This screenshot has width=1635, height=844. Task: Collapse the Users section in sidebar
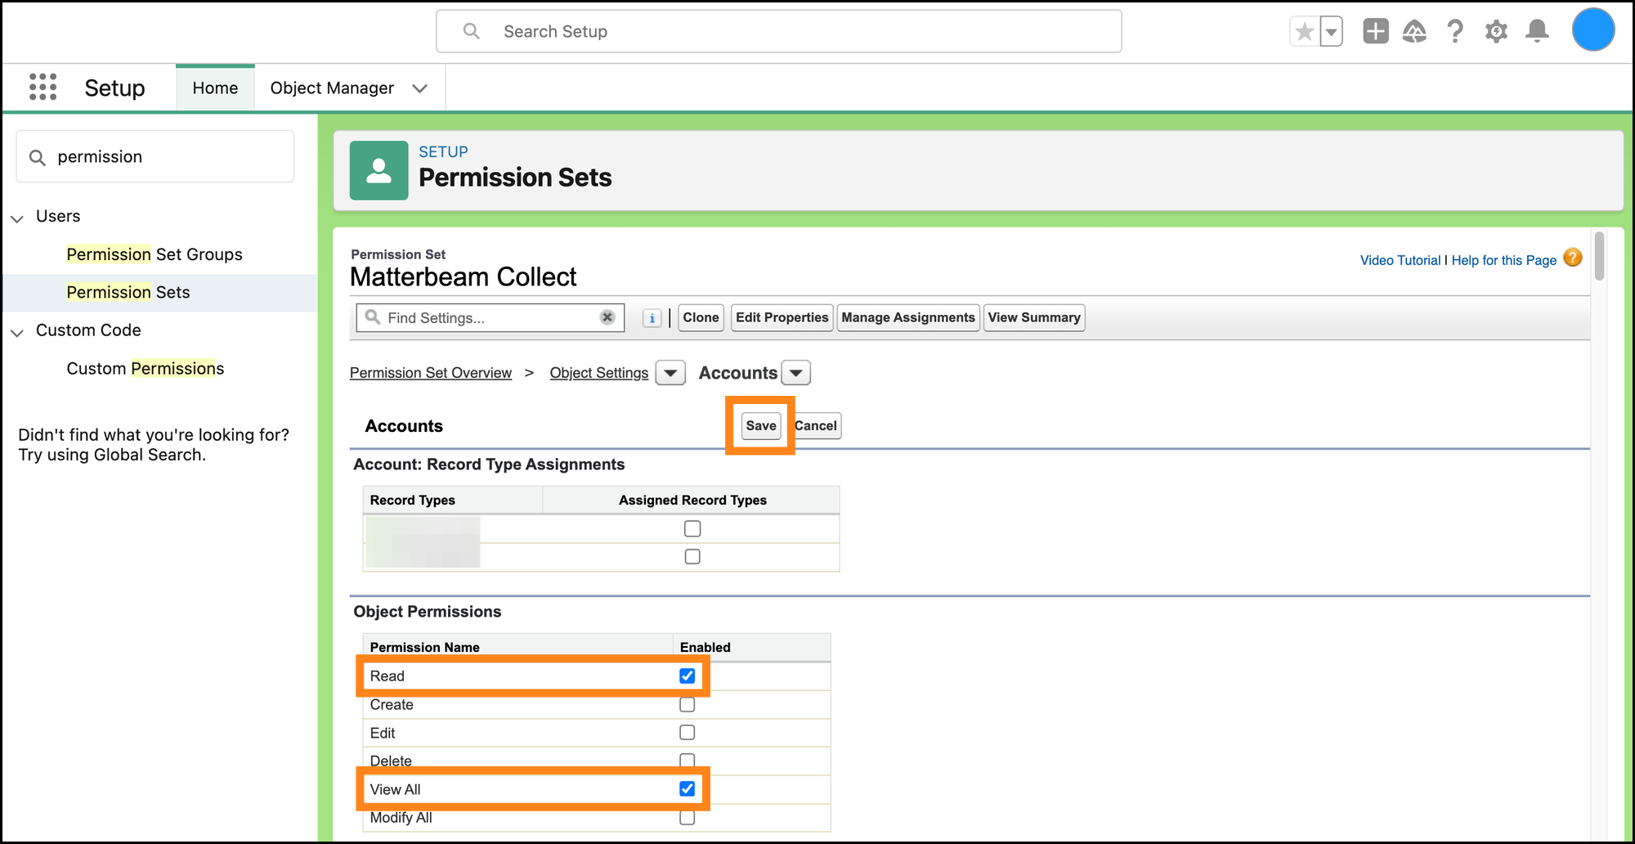coord(17,218)
